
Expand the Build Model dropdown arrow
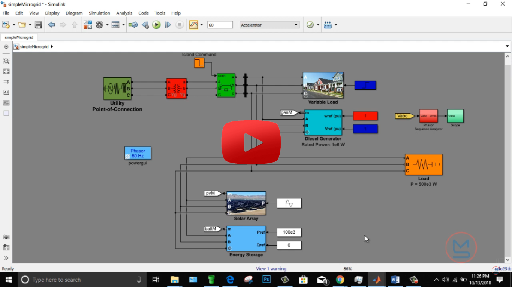point(336,25)
